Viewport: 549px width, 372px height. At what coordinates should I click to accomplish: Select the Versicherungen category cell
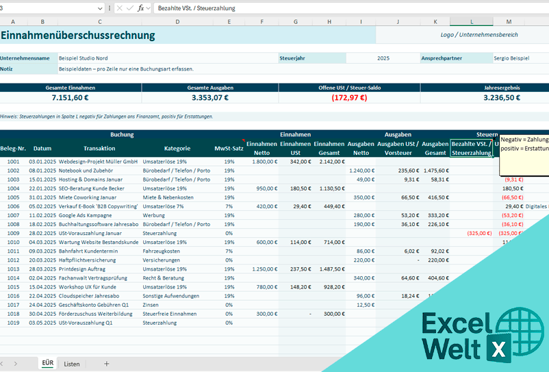click(177, 260)
